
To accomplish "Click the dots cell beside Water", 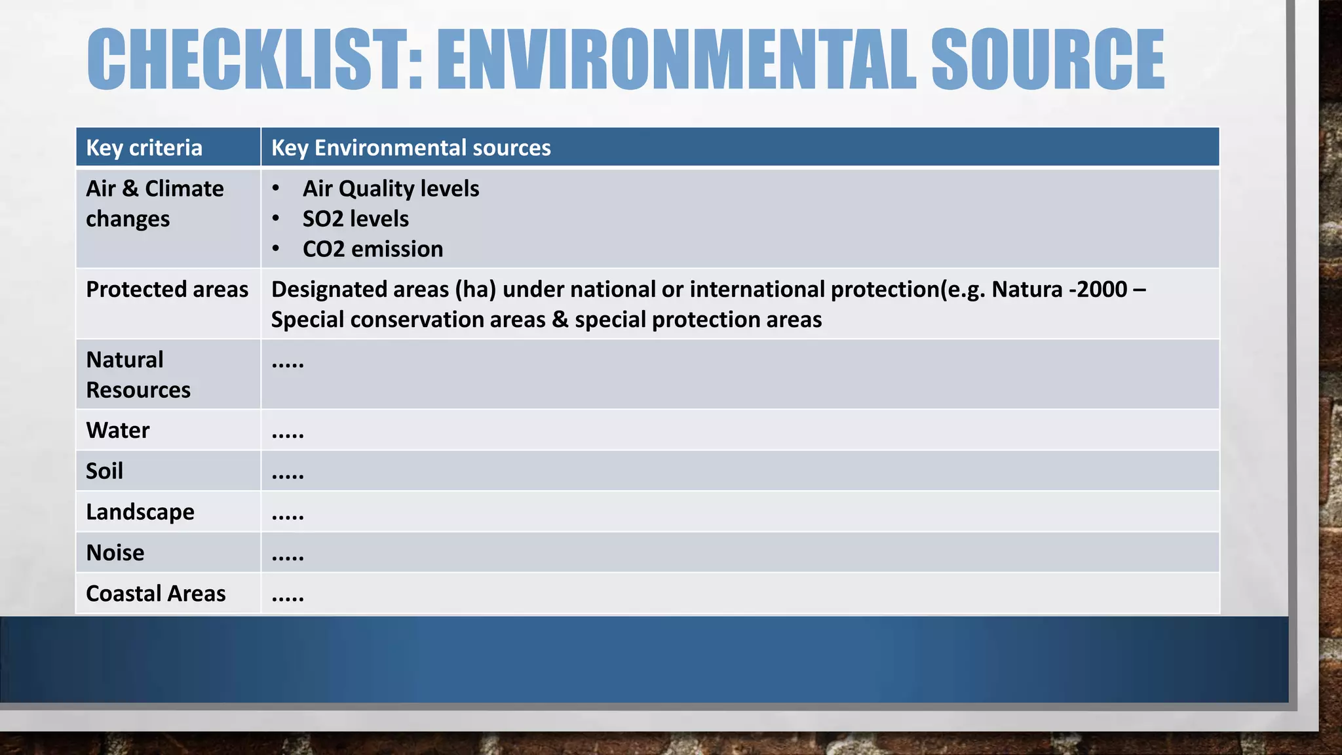I will pyautogui.click(x=740, y=430).
